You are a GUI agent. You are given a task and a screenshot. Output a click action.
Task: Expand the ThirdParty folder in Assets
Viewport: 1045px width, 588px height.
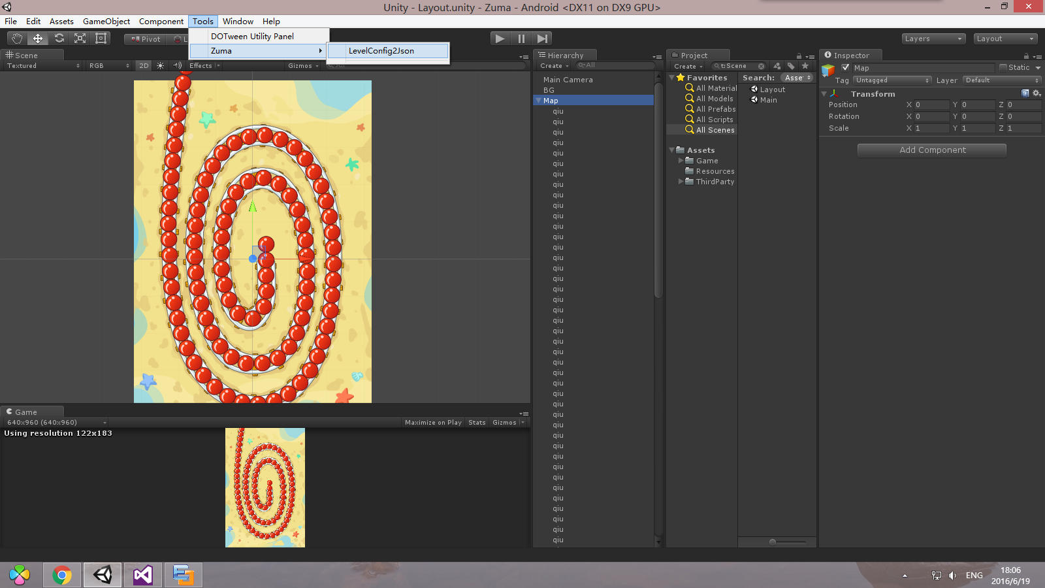point(681,182)
